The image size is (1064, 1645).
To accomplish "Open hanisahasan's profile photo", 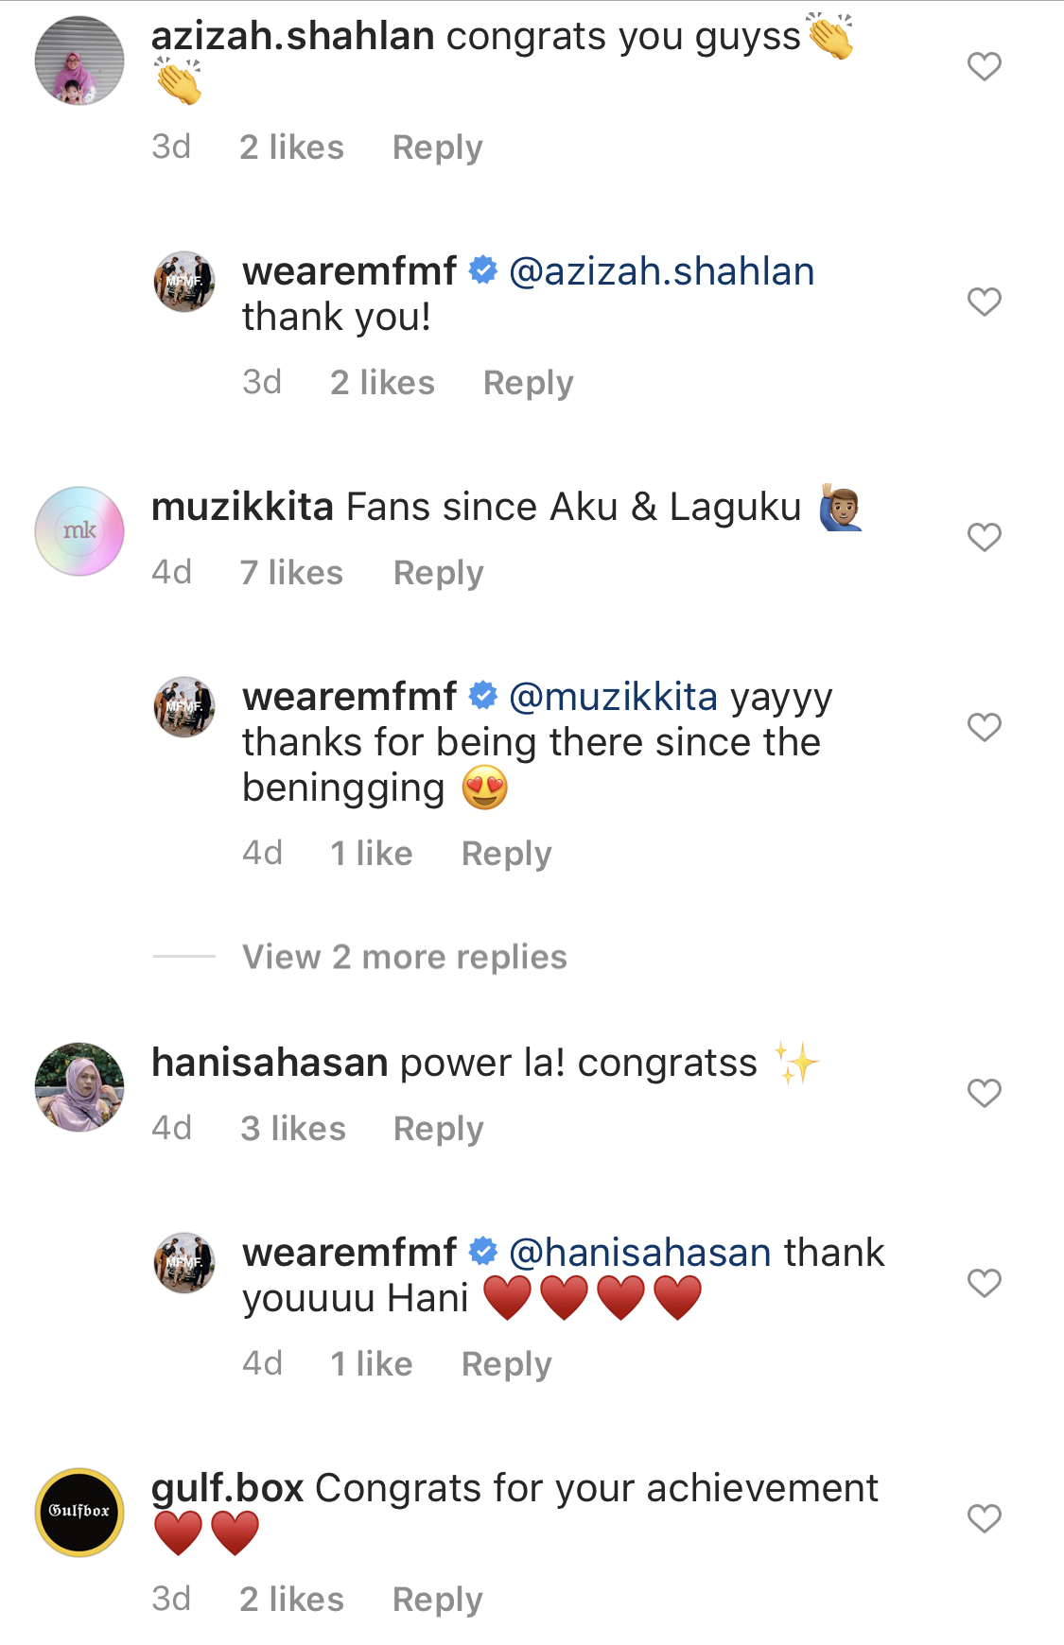I will coord(79,1087).
